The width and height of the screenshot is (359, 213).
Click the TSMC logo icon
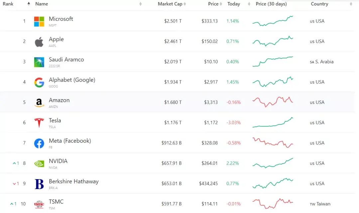(39, 204)
